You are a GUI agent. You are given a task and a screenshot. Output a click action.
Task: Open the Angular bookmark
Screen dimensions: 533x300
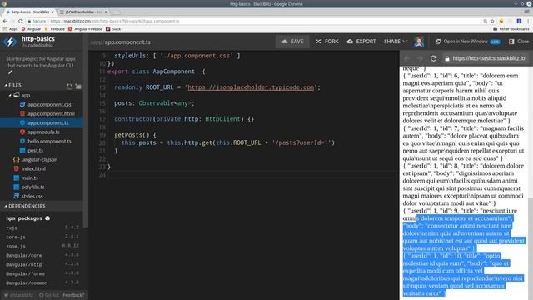click(31, 29)
